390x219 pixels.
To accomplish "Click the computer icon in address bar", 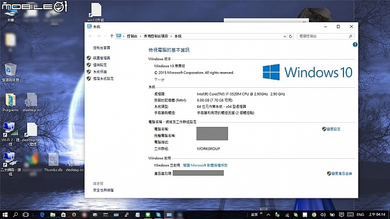I will [119, 36].
